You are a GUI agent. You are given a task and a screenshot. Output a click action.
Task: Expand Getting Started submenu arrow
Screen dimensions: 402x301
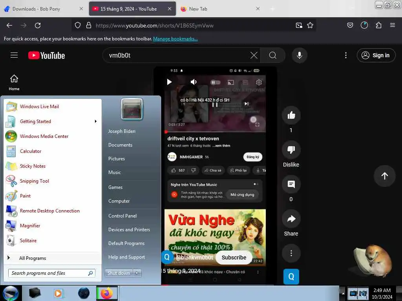click(x=96, y=121)
